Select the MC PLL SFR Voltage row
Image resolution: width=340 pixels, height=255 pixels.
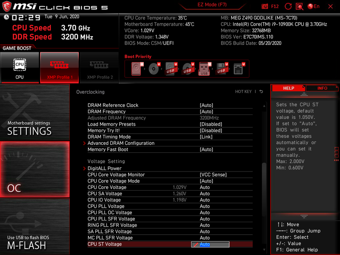(x=170, y=238)
